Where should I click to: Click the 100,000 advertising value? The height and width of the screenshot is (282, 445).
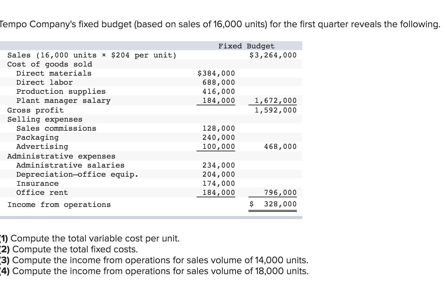pyautogui.click(x=219, y=146)
